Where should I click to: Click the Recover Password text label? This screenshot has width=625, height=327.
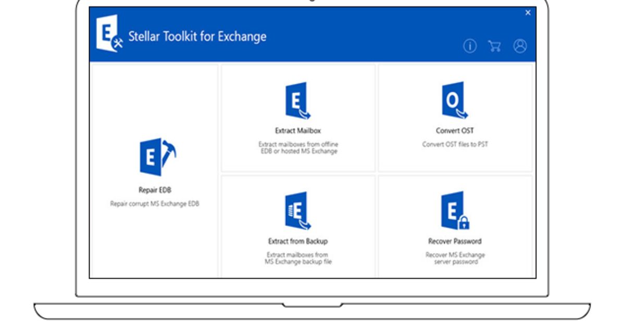click(x=454, y=241)
